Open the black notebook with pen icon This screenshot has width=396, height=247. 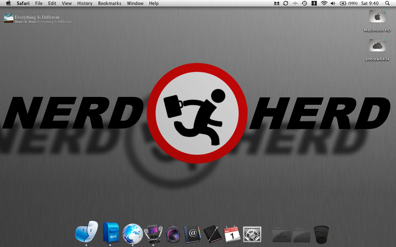[x=213, y=234]
